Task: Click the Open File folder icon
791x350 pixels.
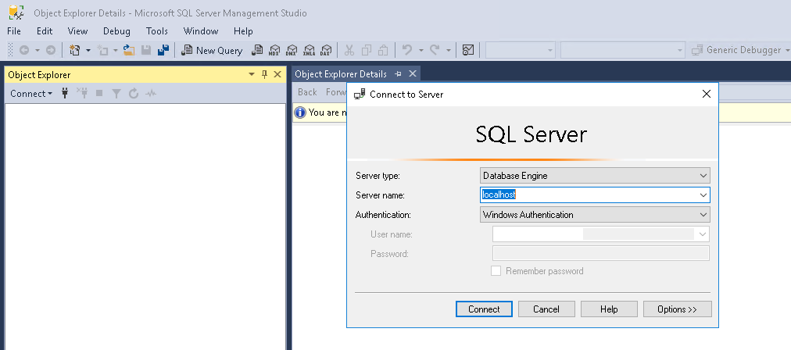Action: [x=129, y=51]
